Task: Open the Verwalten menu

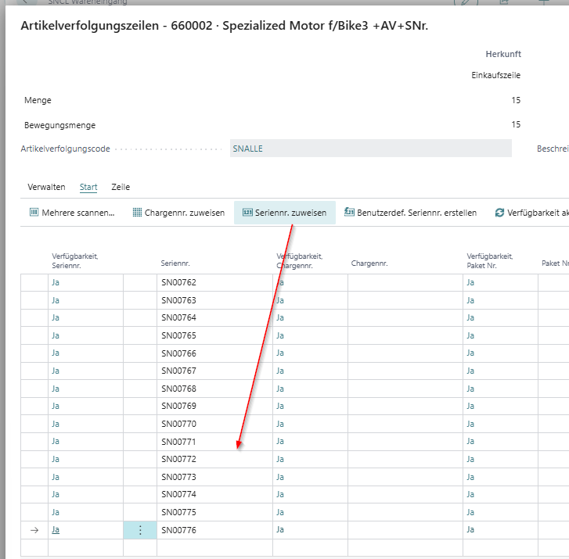Action: click(x=46, y=188)
